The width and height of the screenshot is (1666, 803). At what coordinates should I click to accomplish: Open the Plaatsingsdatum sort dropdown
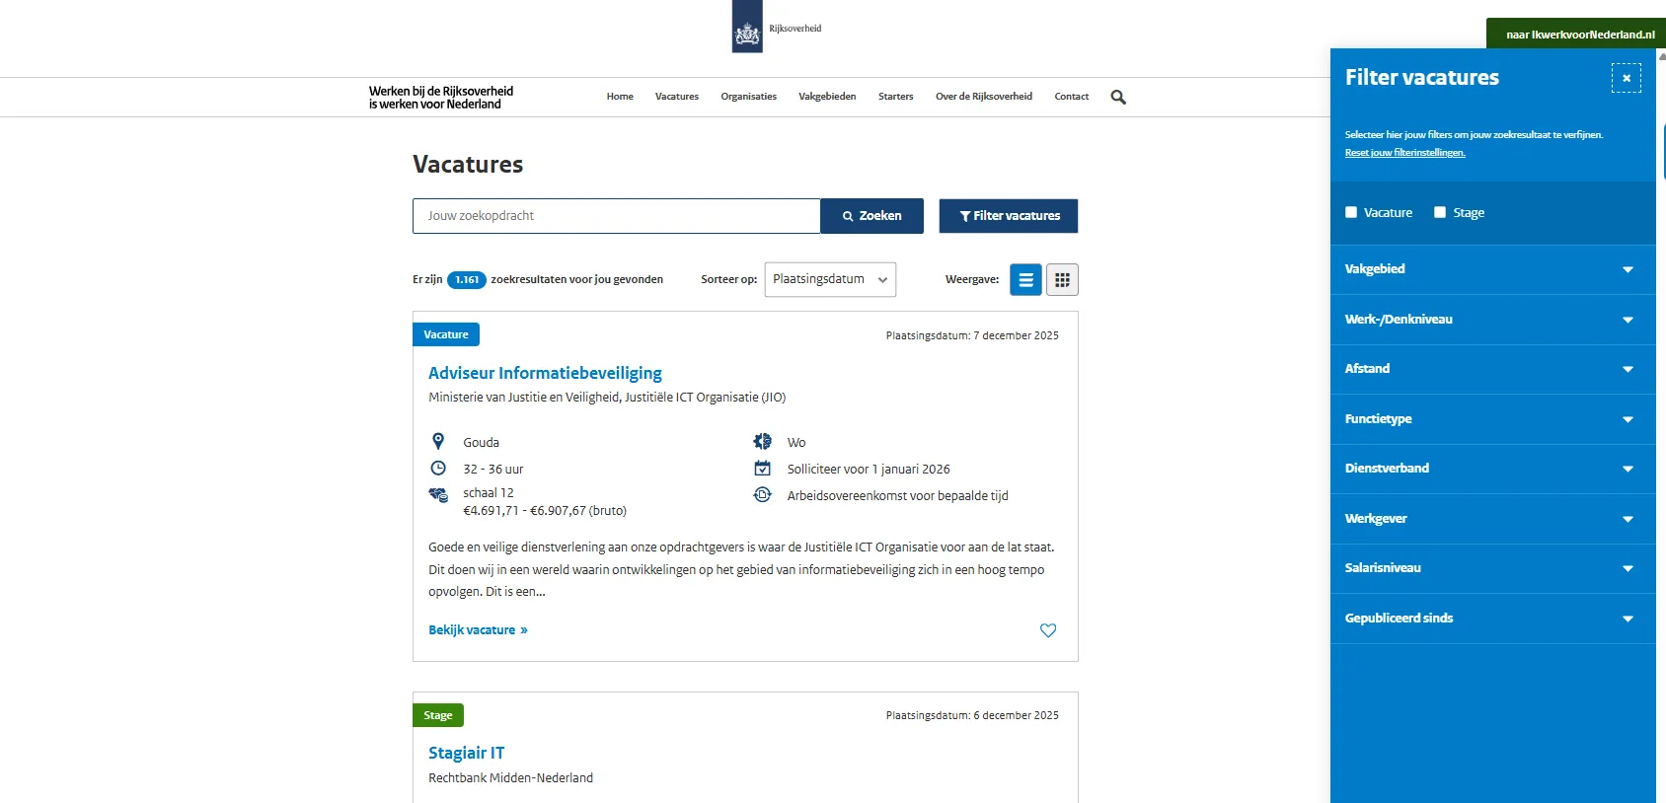(x=830, y=279)
